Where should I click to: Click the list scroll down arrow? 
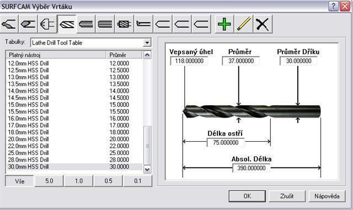[x=147, y=169]
